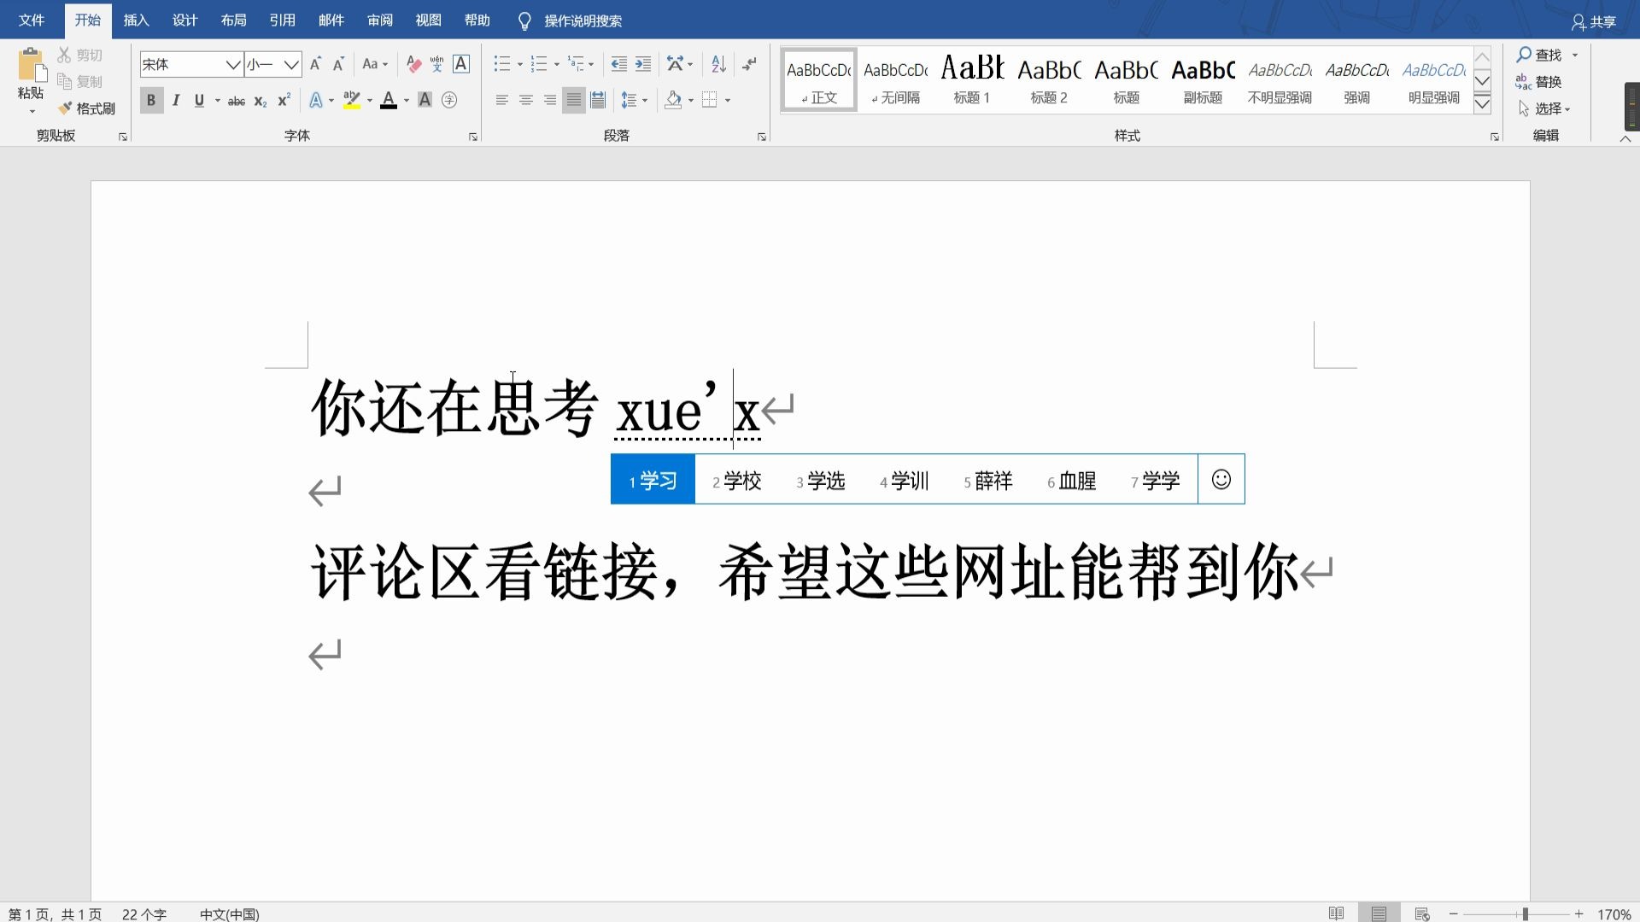Expand the styles gallery
Screen dimensions: 1640x922
pos(1483,104)
